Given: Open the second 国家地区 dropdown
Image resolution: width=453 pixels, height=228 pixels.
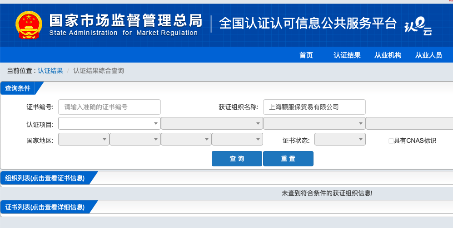Looking at the screenshot, I should click(x=135, y=139).
